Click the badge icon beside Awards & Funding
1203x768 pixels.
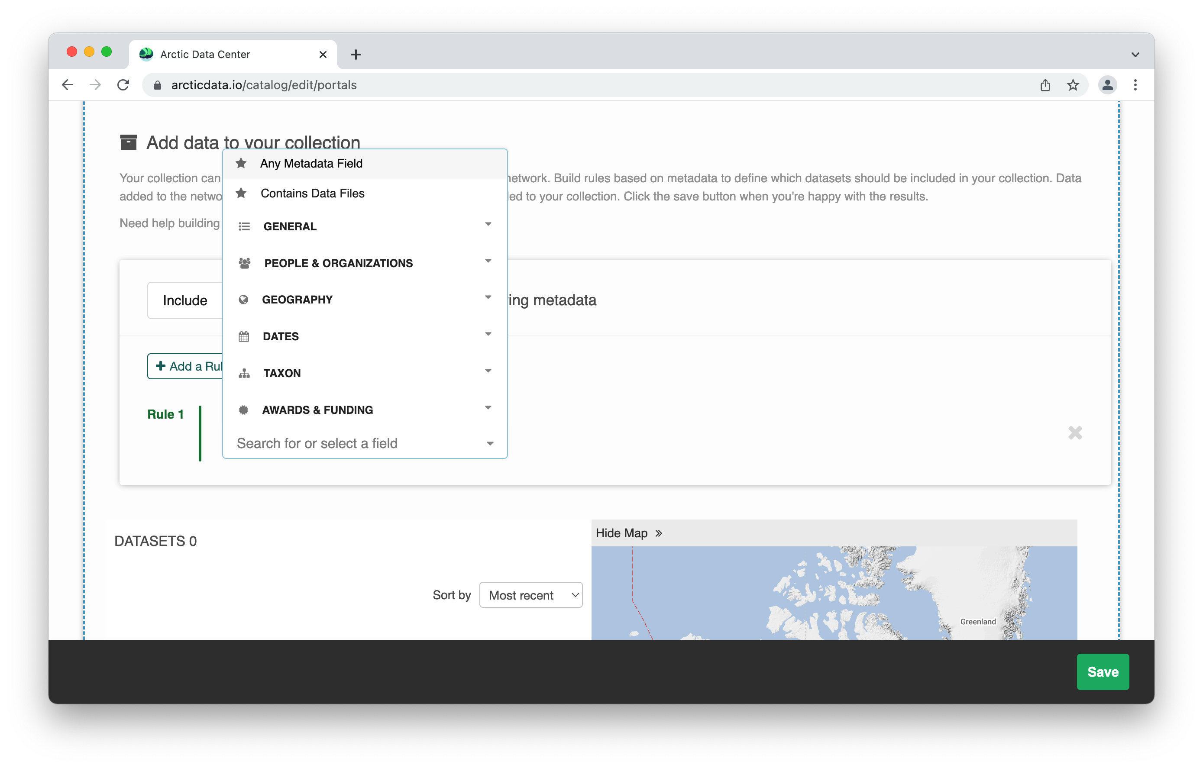point(243,410)
